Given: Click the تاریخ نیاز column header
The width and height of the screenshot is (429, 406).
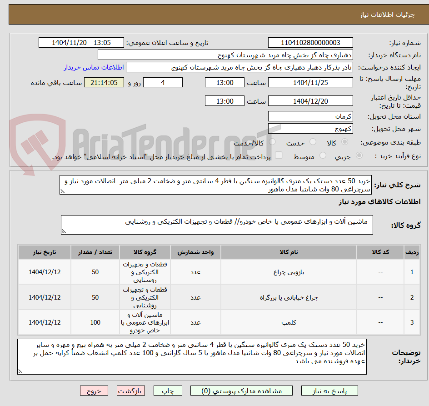Looking at the screenshot, I should pyautogui.click(x=45, y=252).
